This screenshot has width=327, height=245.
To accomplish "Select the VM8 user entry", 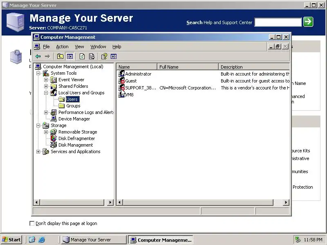I will point(129,95).
